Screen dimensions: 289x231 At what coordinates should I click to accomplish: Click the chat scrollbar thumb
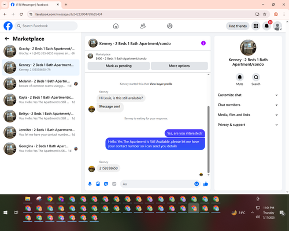208,139
